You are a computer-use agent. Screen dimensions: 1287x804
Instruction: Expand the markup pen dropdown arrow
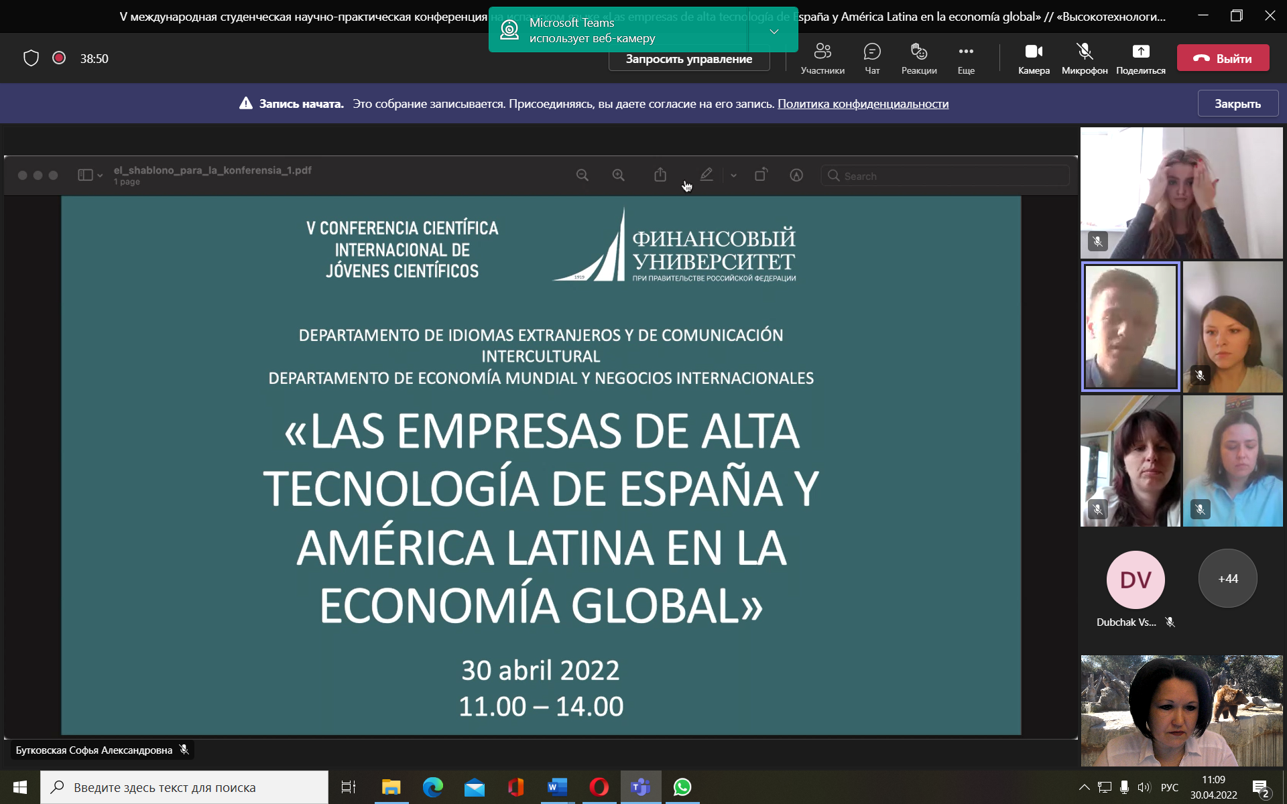733,176
